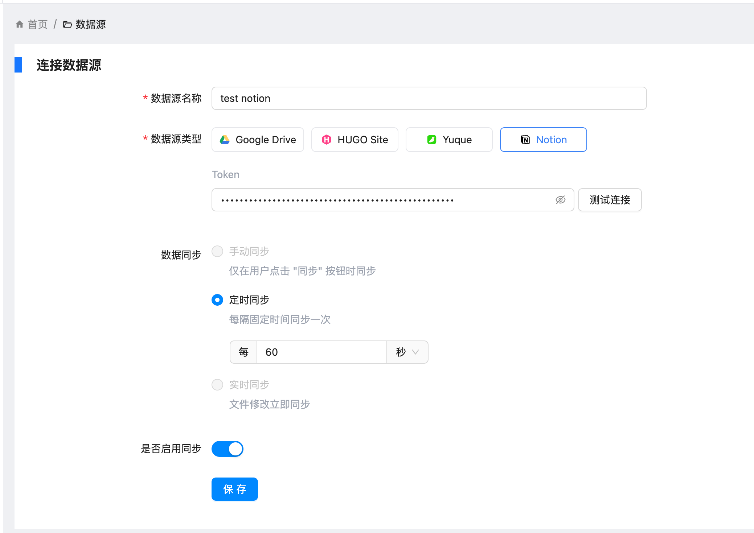Viewport: 754px width, 533px height.
Task: Click the sync interval field showing 60
Action: point(321,352)
